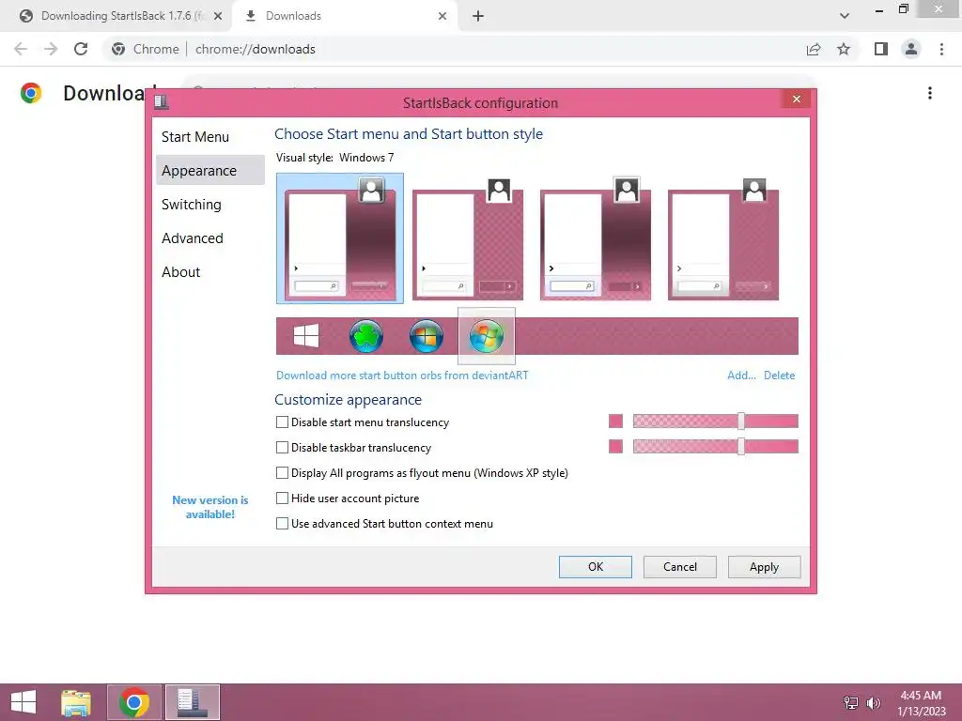The image size is (962, 721).
Task: Select the second start menu style thumbnail
Action: click(468, 238)
